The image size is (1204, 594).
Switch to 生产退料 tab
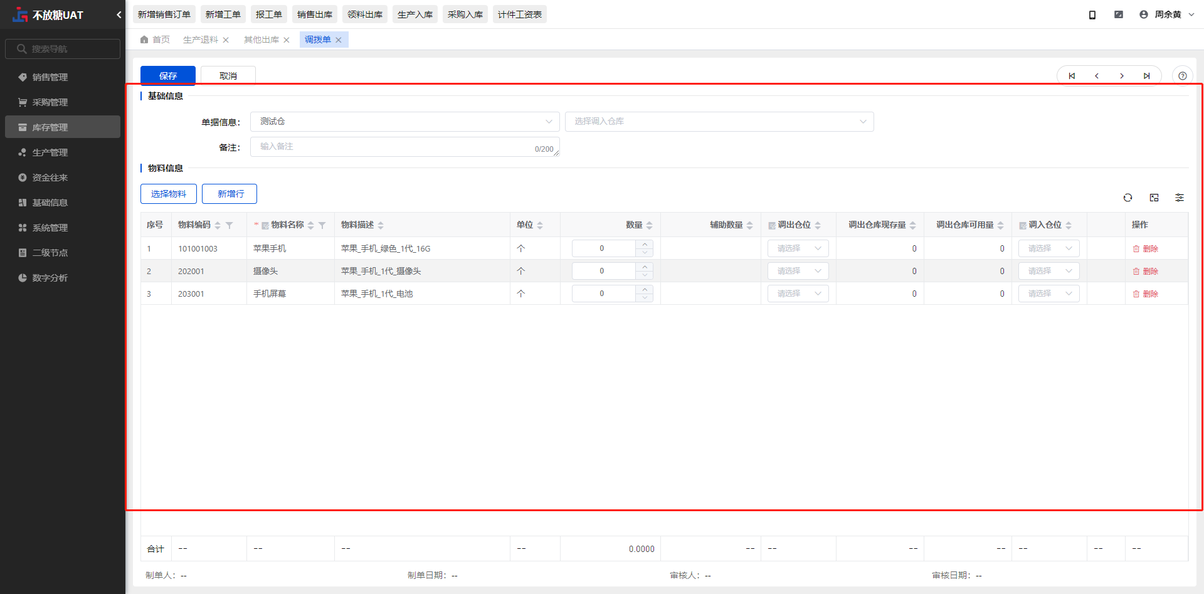201,40
